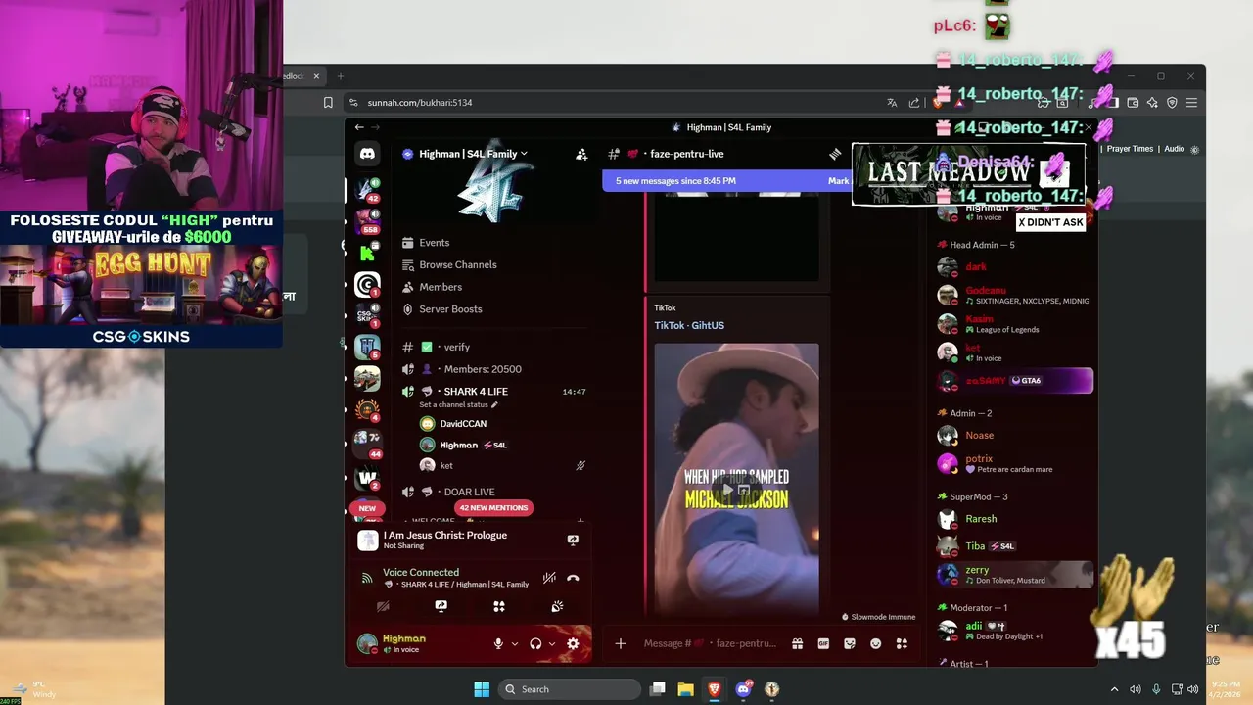
Task: Open member potrix in member list
Action: point(1013,463)
